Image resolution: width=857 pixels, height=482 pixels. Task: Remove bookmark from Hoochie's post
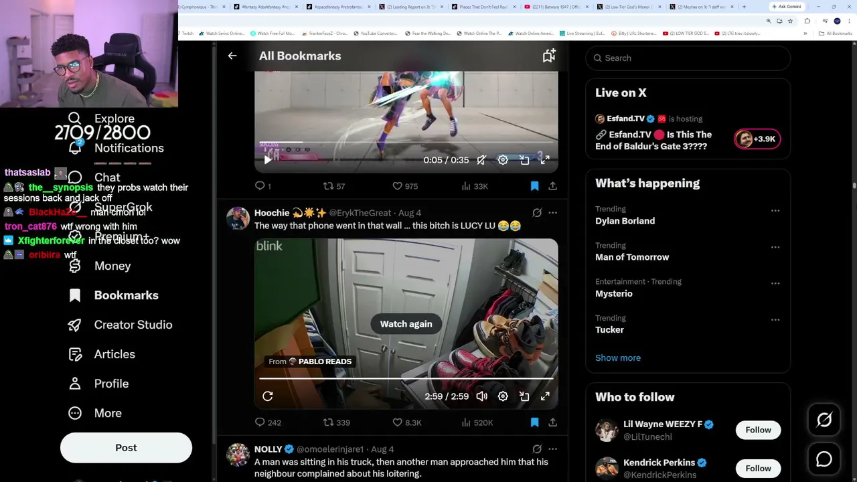tap(534, 422)
